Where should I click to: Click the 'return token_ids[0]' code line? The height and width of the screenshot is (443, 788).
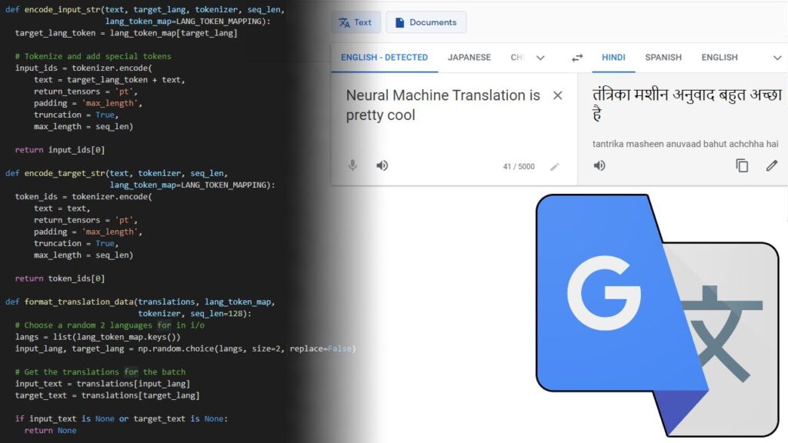pyautogui.click(x=60, y=278)
